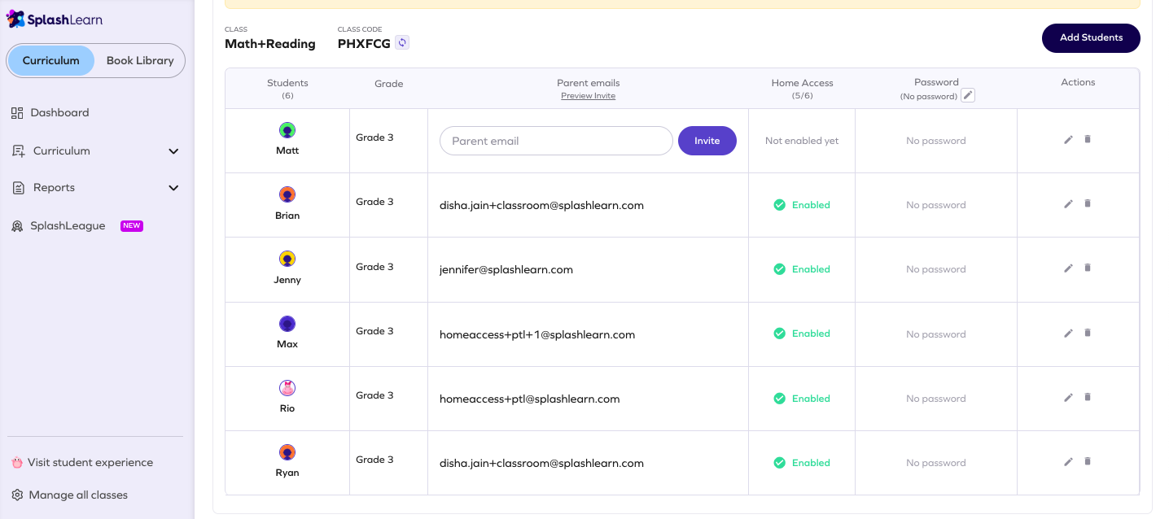Toggle Max's home access status
This screenshot has height=519, width=1169.
click(x=801, y=334)
